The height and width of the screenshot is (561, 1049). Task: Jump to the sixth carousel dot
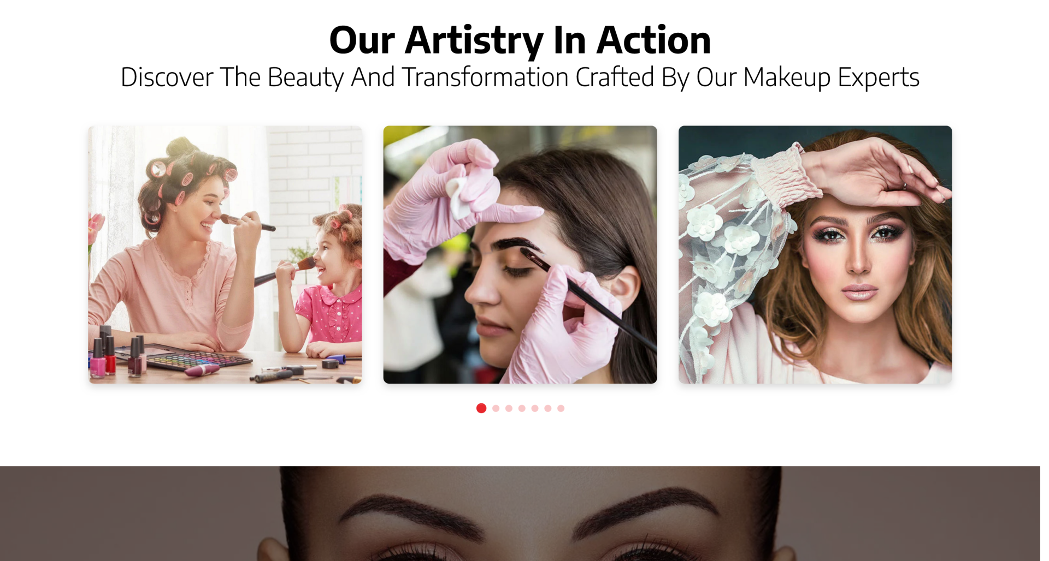click(x=548, y=408)
